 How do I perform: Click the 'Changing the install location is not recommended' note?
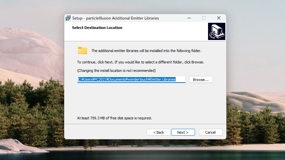click(116, 71)
